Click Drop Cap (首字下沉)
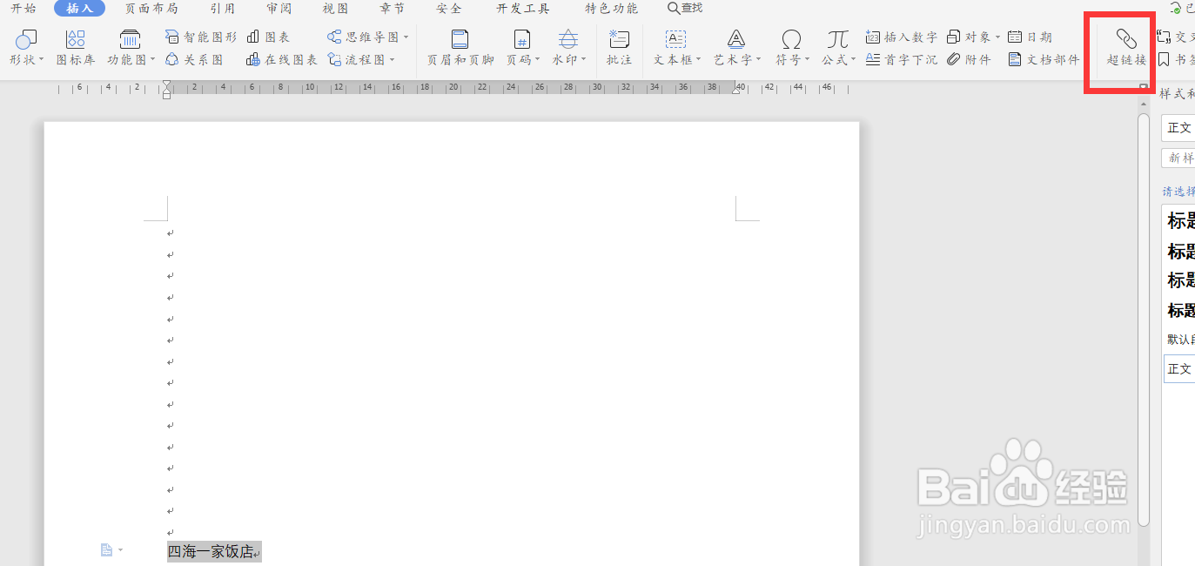The width and height of the screenshot is (1195, 566). 902,60
